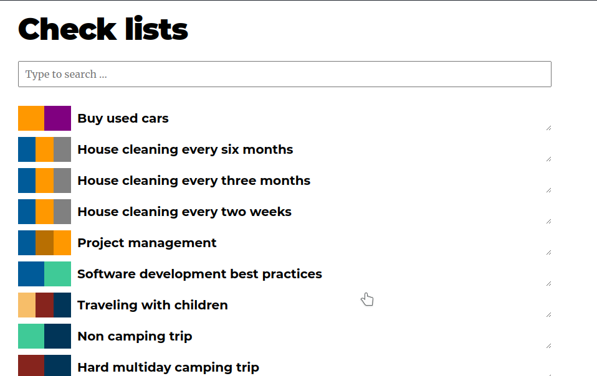Open the Non camping trip checklist
Viewport: 597px width, 376px height.
[x=135, y=336]
